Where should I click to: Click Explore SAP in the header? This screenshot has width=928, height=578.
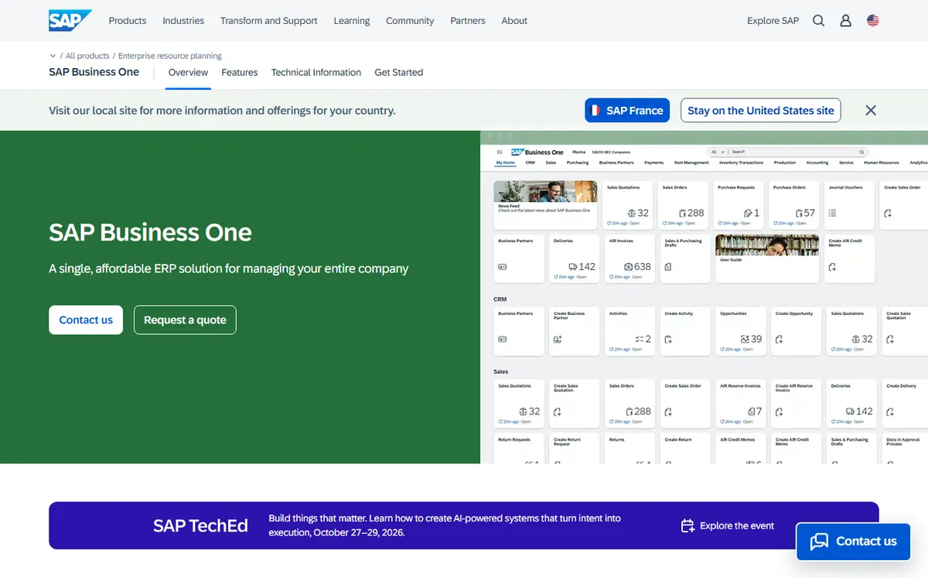point(773,21)
